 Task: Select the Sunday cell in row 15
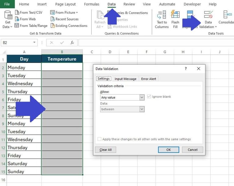[x=24, y=171]
